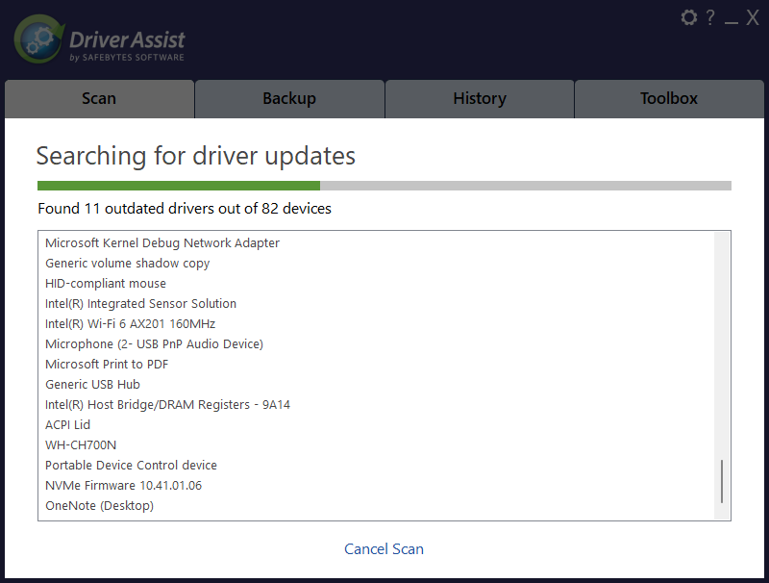
Task: Select the Microsoft Print to PDF entry
Action: point(106,364)
